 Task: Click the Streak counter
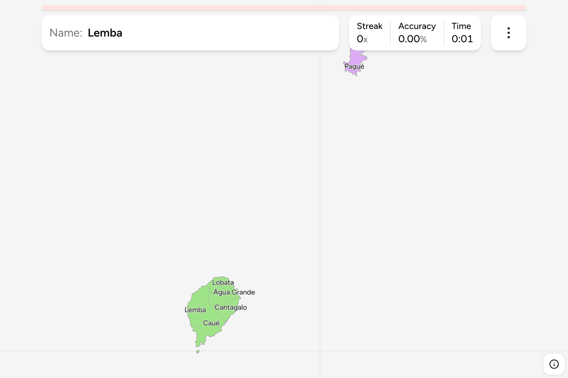[370, 33]
